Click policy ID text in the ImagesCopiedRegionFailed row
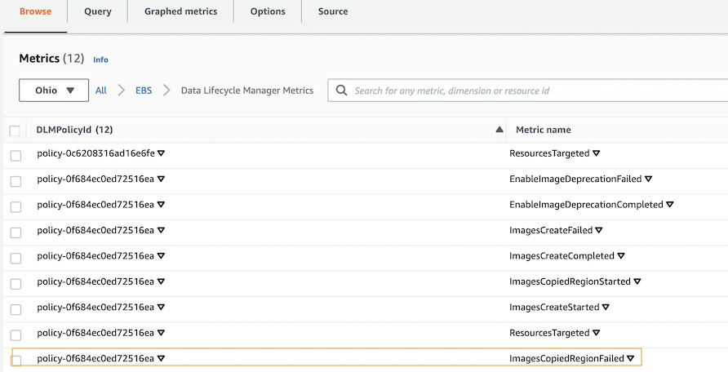Image resolution: width=728 pixels, height=372 pixels. [x=95, y=358]
